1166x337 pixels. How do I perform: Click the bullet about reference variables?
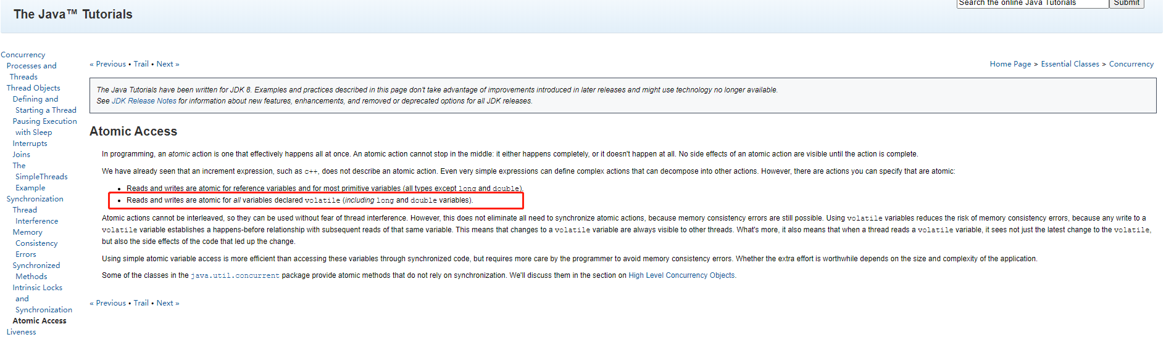click(x=325, y=189)
